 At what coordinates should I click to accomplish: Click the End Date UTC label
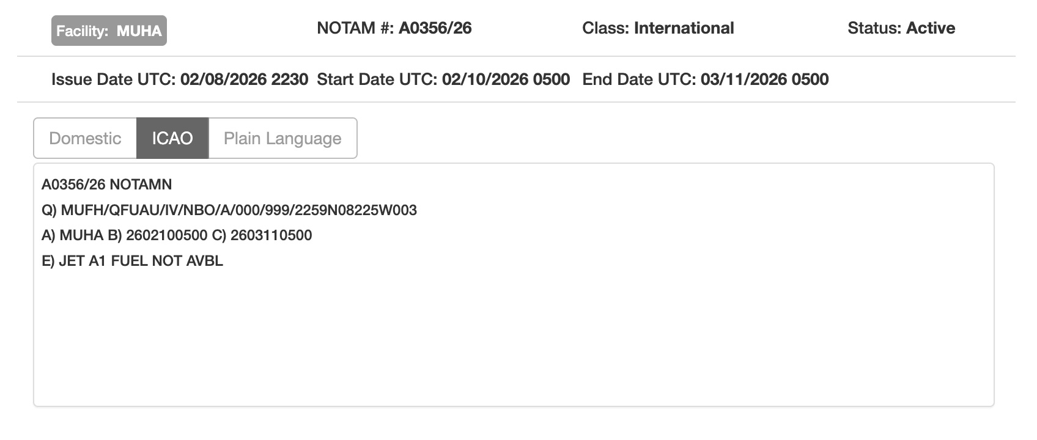pyautogui.click(x=639, y=79)
